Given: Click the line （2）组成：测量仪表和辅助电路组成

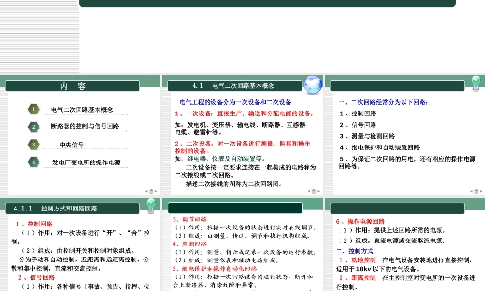Looking at the screenshot, I should [227, 260].
